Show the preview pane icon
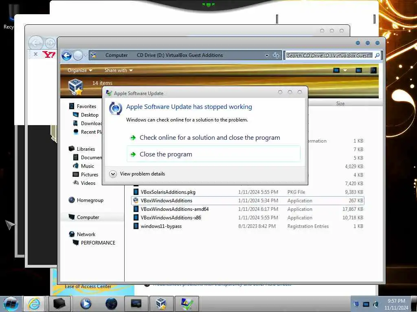 click(x=359, y=70)
